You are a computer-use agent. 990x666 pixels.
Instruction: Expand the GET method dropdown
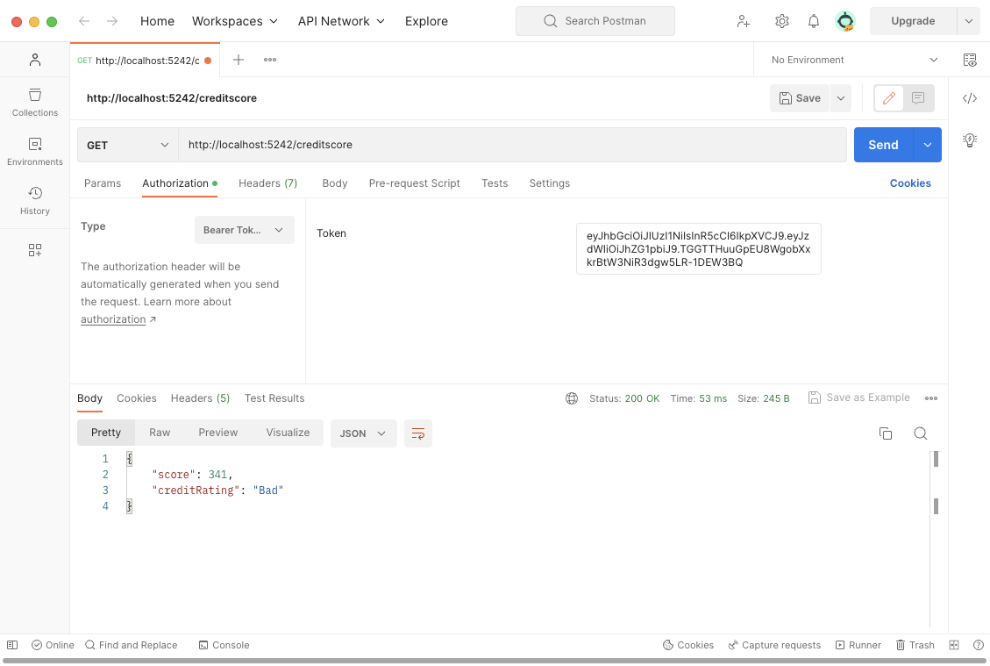pos(128,145)
